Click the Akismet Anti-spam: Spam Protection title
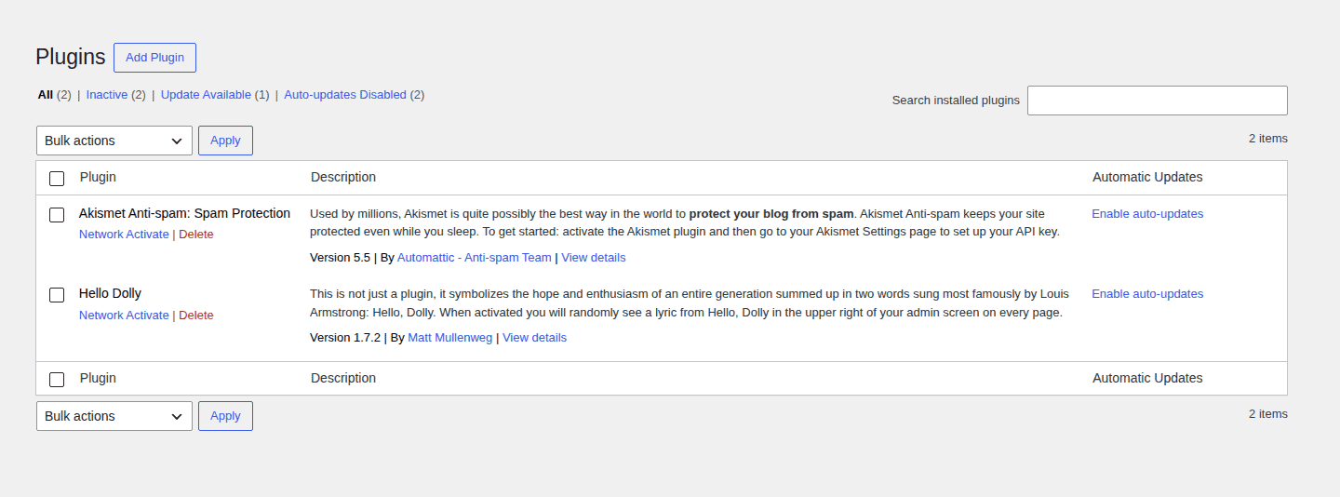Image resolution: width=1340 pixels, height=497 pixels. [x=184, y=214]
